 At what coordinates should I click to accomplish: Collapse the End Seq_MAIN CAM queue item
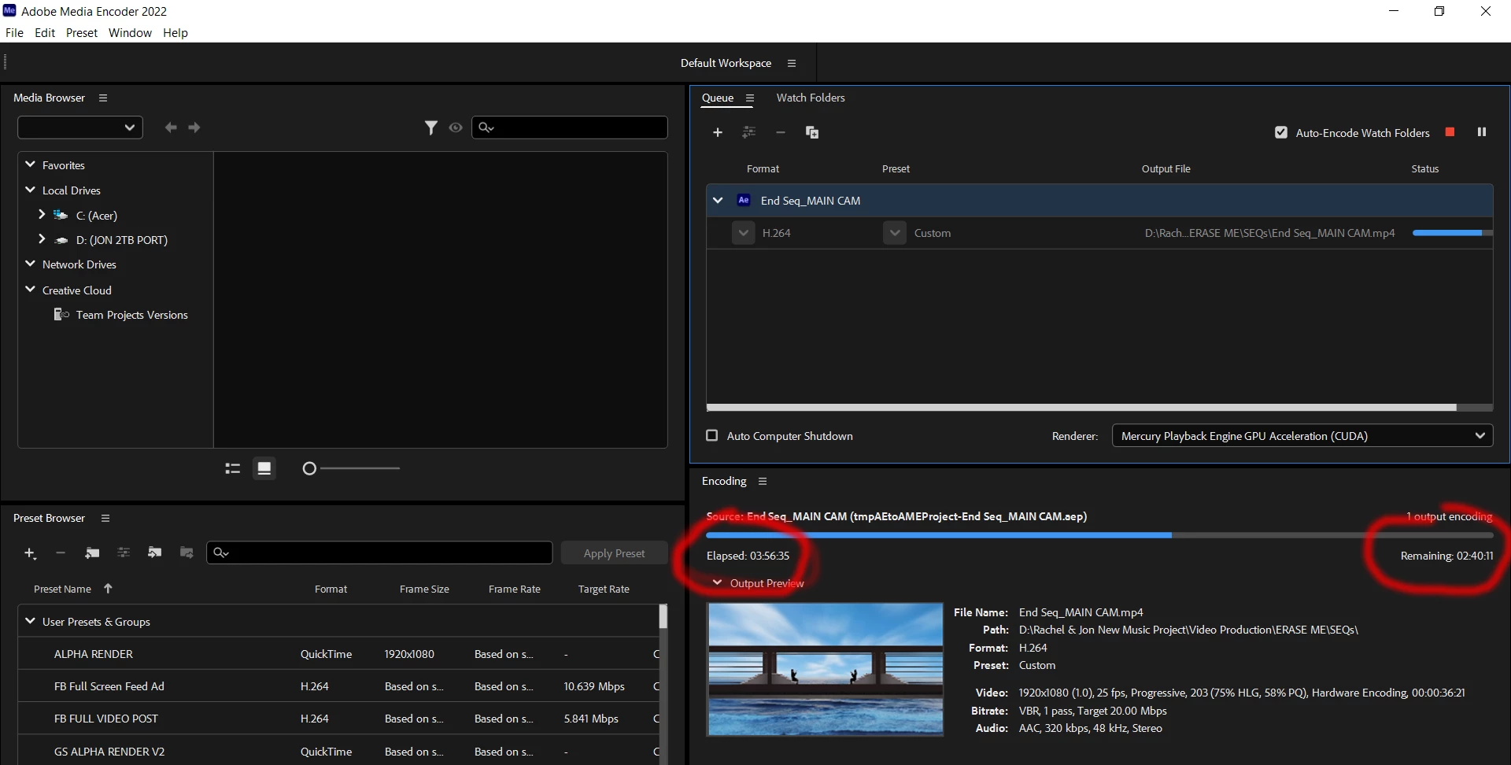click(718, 201)
